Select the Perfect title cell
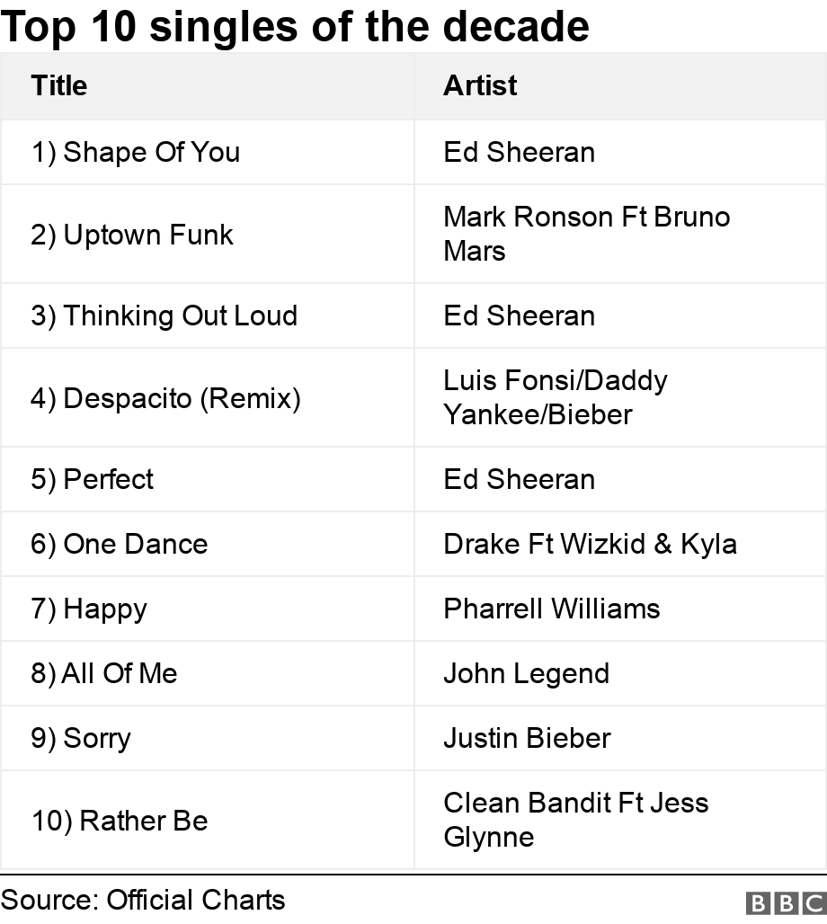 point(93,479)
